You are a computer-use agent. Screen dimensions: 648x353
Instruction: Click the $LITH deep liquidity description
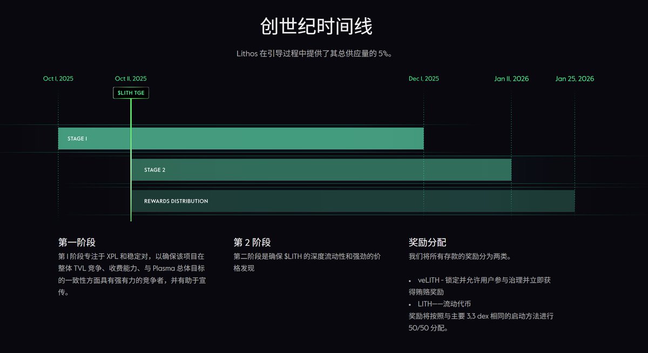(307, 262)
